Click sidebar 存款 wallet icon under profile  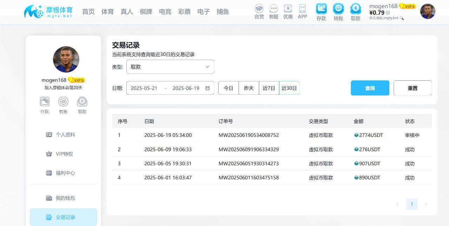click(x=45, y=102)
